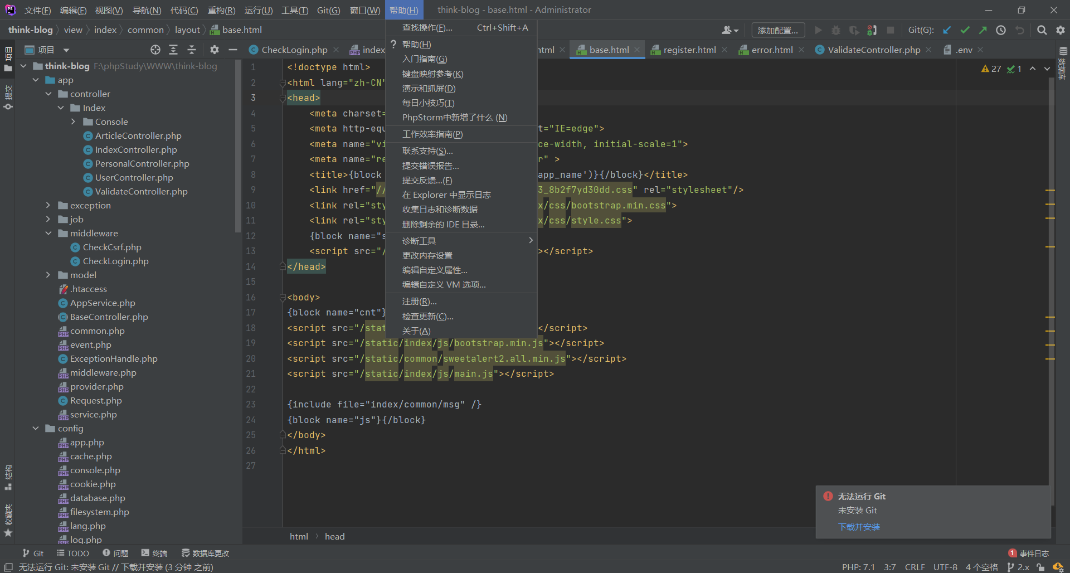Image resolution: width=1070 pixels, height=573 pixels.
Task: Click the warnings count 27 indicator
Action: [991, 69]
